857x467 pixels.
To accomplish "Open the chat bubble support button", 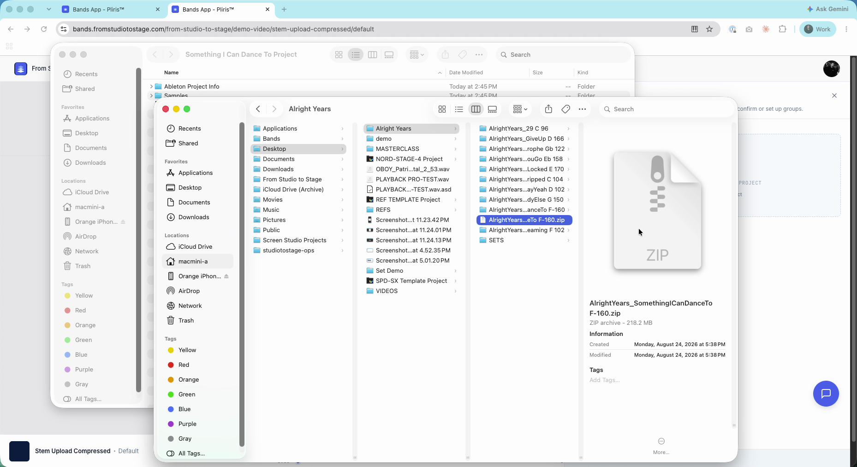I will tap(826, 394).
